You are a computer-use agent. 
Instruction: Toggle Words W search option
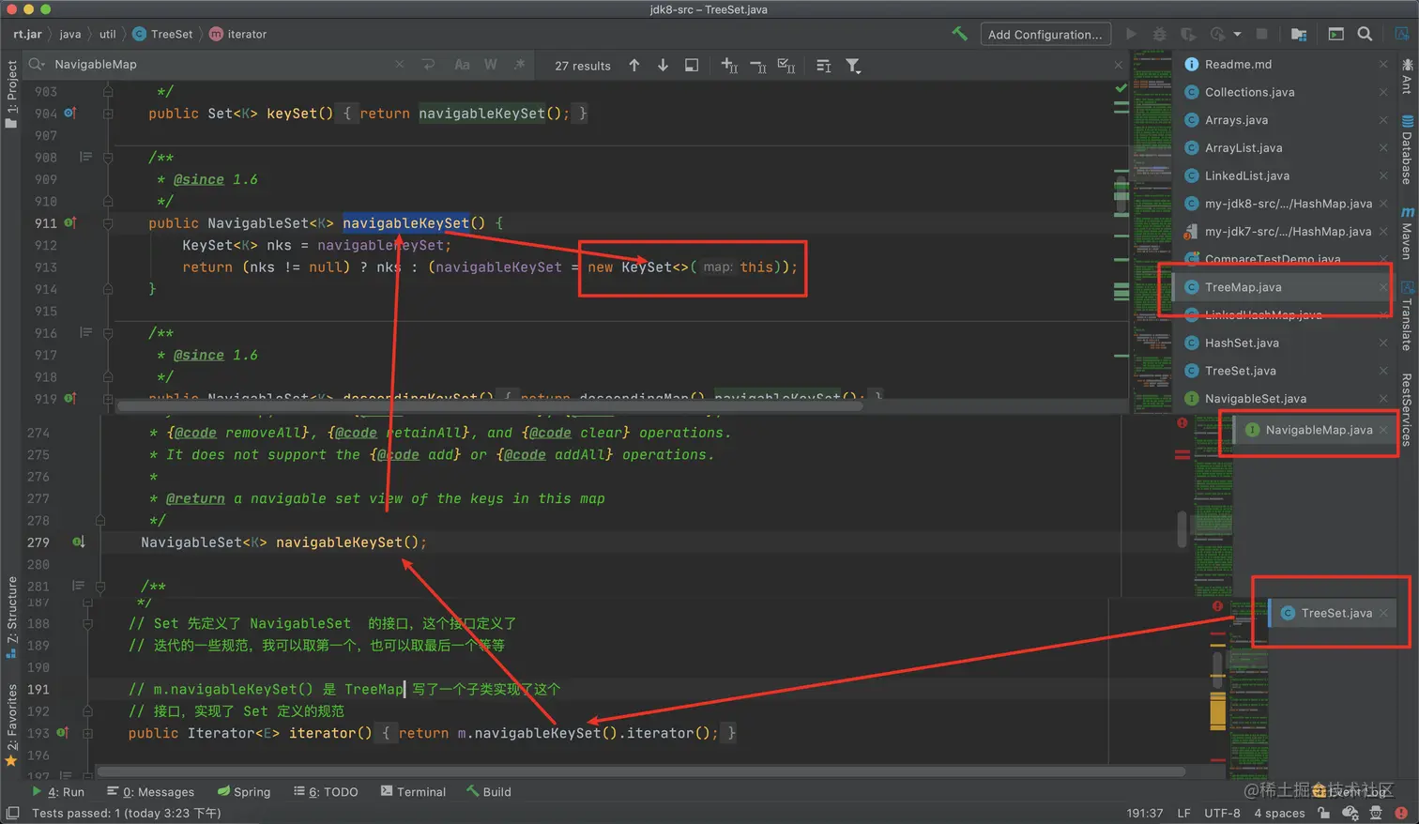[x=490, y=64]
